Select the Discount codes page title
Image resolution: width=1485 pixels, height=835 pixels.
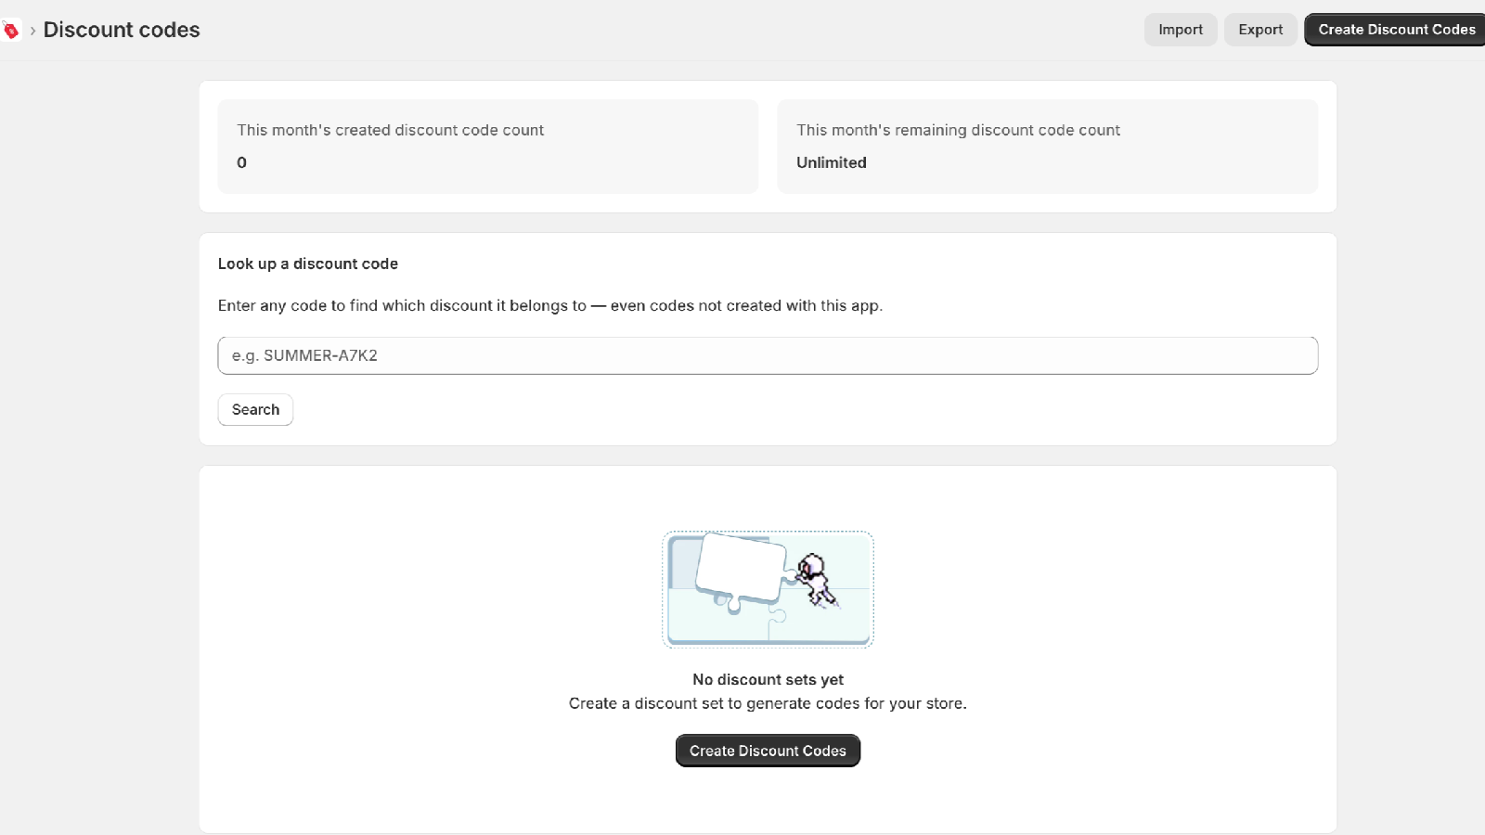coord(122,30)
